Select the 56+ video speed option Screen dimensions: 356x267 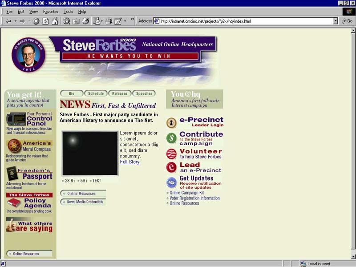click(84, 181)
